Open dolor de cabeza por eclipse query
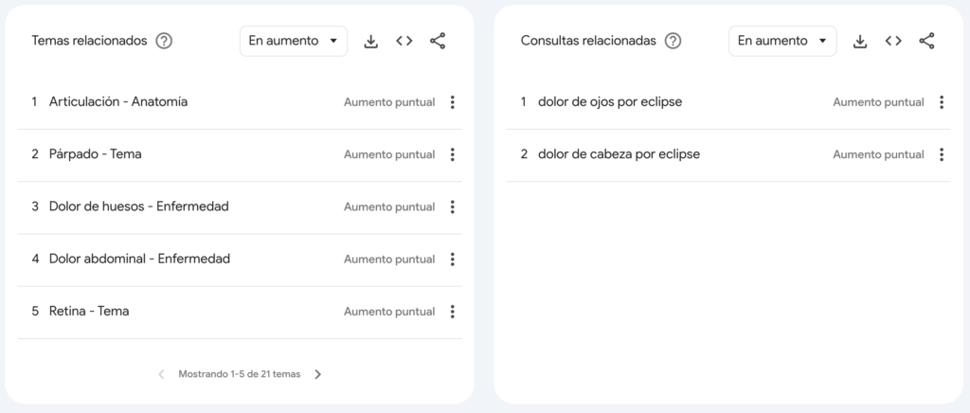This screenshot has width=970, height=413. pyautogui.click(x=619, y=154)
